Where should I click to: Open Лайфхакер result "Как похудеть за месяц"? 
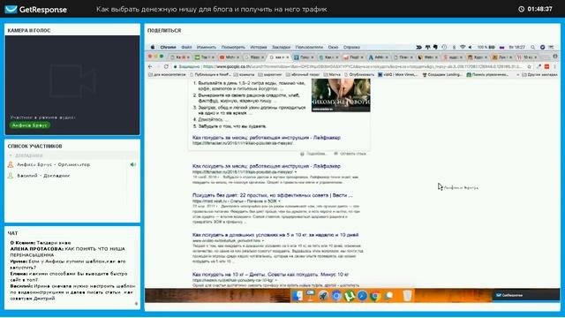tap(267, 166)
